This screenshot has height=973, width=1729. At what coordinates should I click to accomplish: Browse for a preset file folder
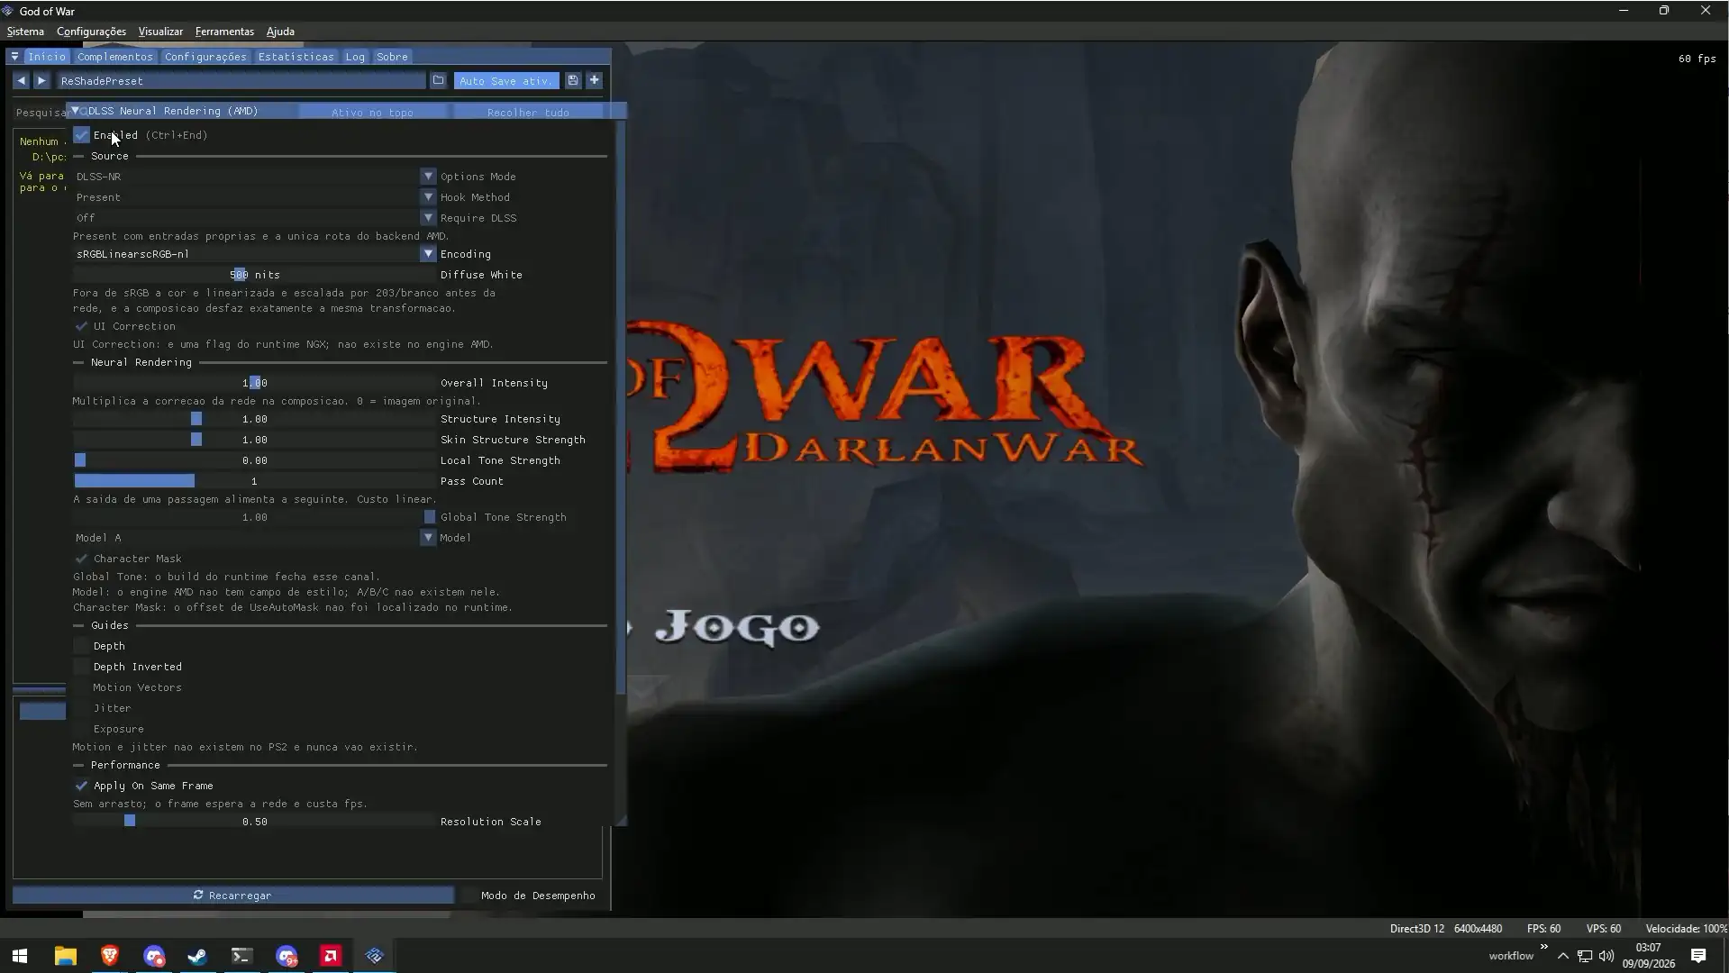pos(438,81)
